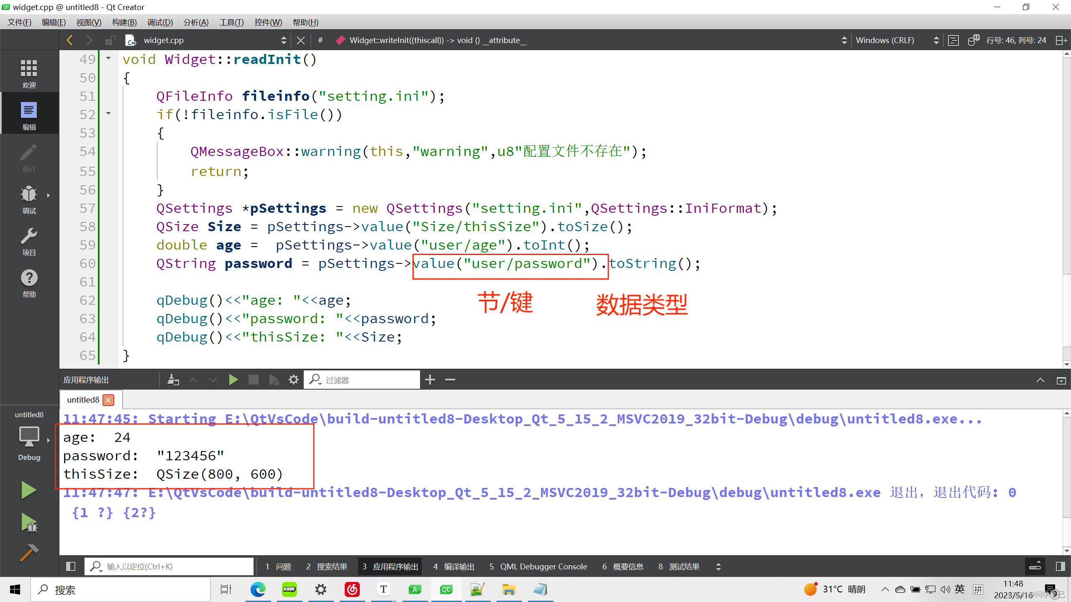The width and height of the screenshot is (1071, 602).
Task: Attach debugger using the run-with-bug icon
Action: point(274,380)
